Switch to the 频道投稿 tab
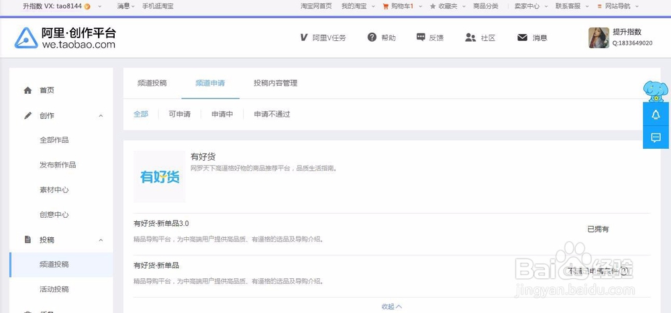This screenshot has width=671, height=313. point(152,83)
